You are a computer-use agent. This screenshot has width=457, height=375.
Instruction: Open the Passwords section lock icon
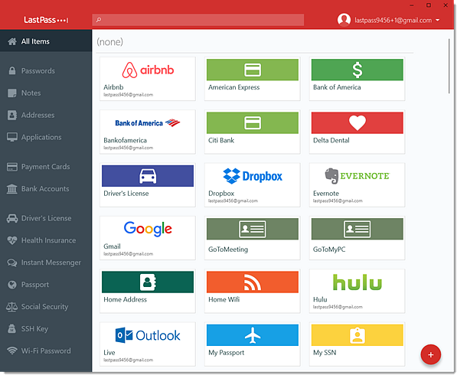12,70
